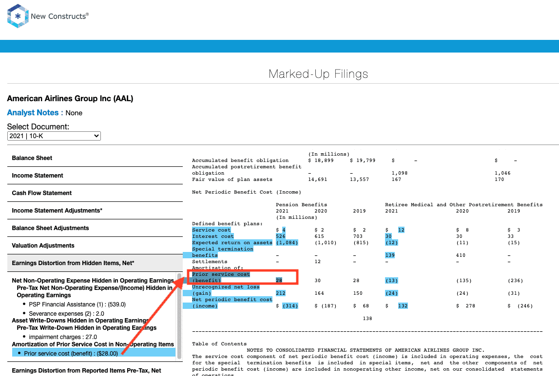
Task: Click the 1,098 postretirement obligation value
Action: coord(400,173)
